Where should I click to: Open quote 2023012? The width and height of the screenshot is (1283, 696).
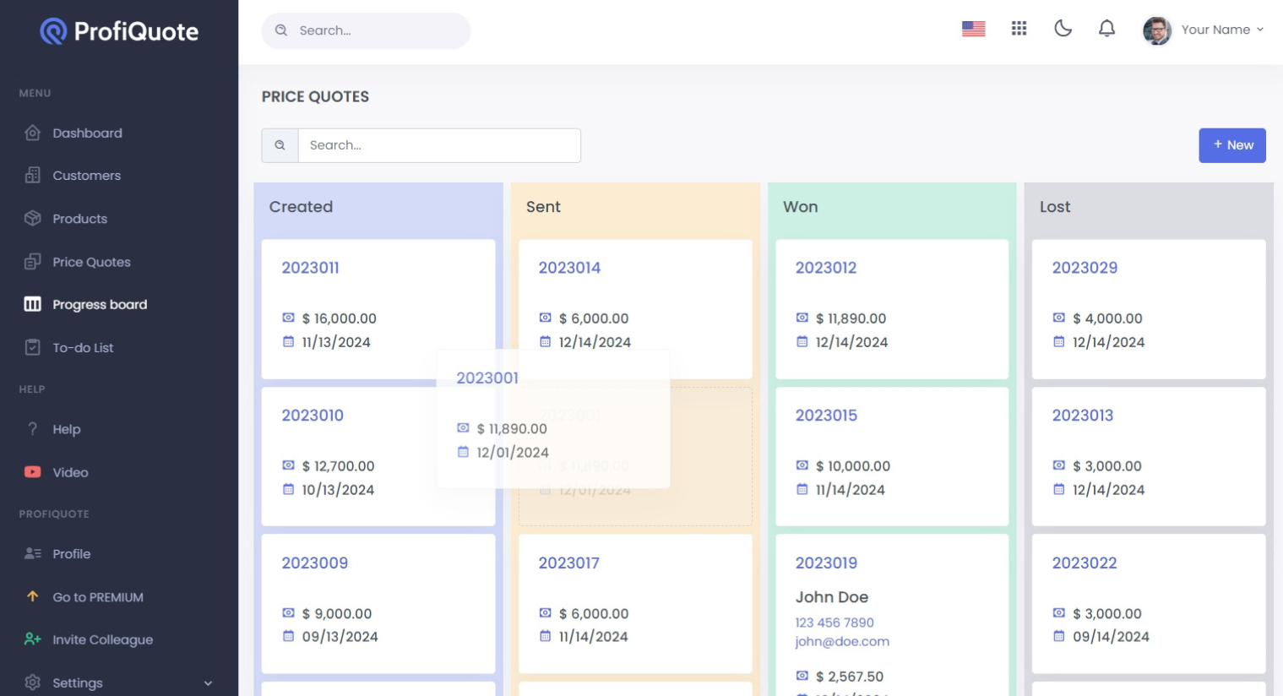pyautogui.click(x=826, y=268)
